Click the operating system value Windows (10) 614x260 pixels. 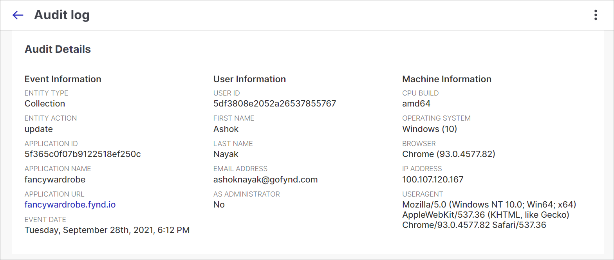[430, 129]
